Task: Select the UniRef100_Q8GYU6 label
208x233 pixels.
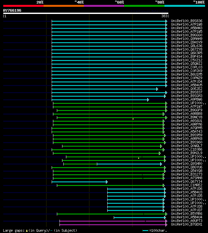Action: 187,167
